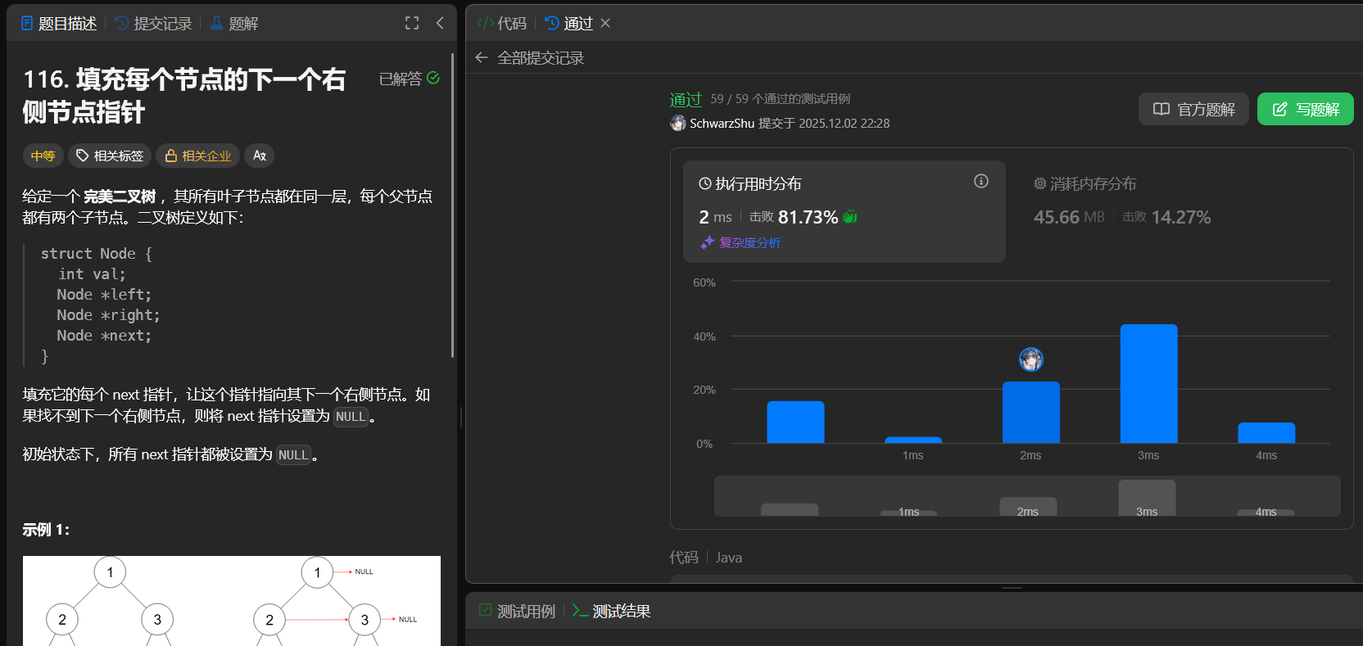
Task: Click the translate language icon button
Action: pos(259,156)
